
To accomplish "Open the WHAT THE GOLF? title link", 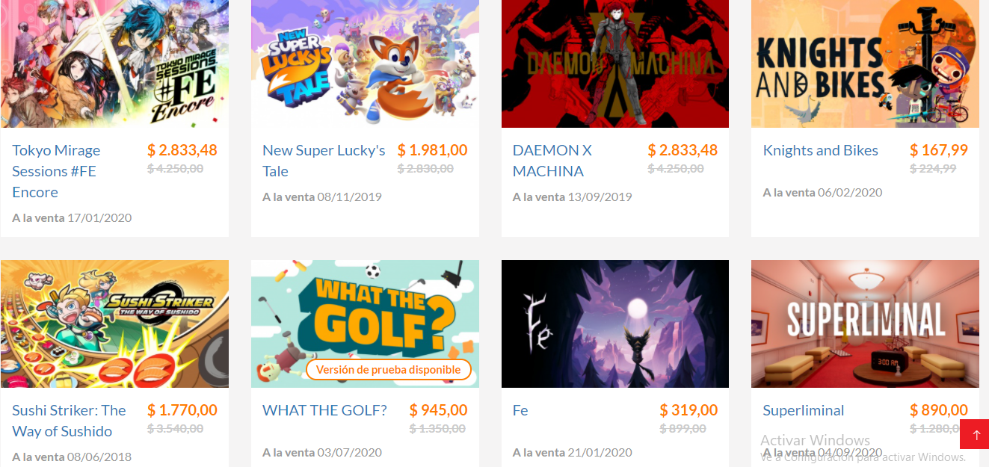I will pyautogui.click(x=324, y=410).
